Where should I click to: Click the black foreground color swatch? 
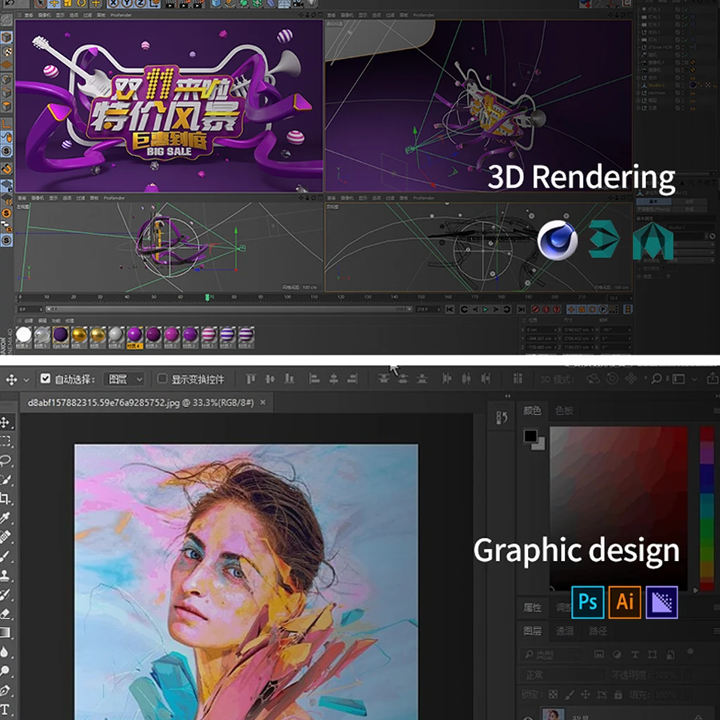point(529,437)
